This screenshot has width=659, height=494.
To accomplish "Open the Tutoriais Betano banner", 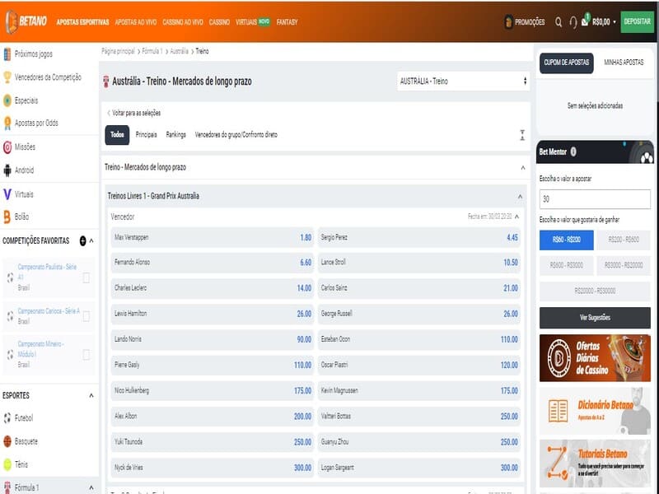I will click(595, 464).
